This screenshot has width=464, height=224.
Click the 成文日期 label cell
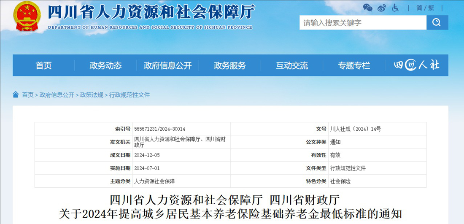[84, 155]
